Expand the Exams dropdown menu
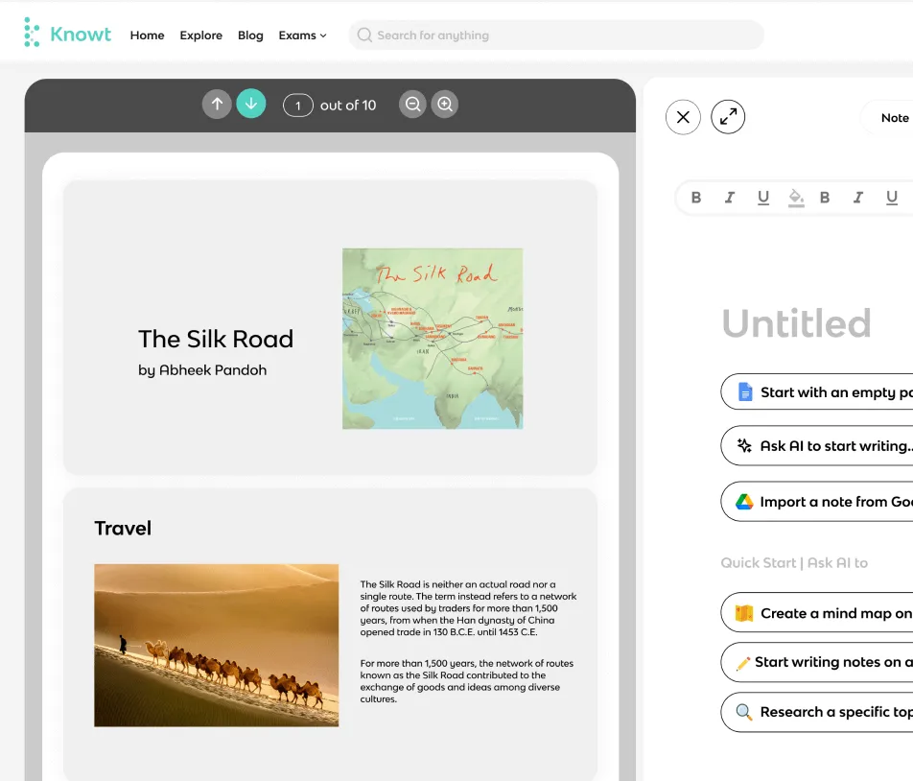This screenshot has width=913, height=781. [x=303, y=35]
